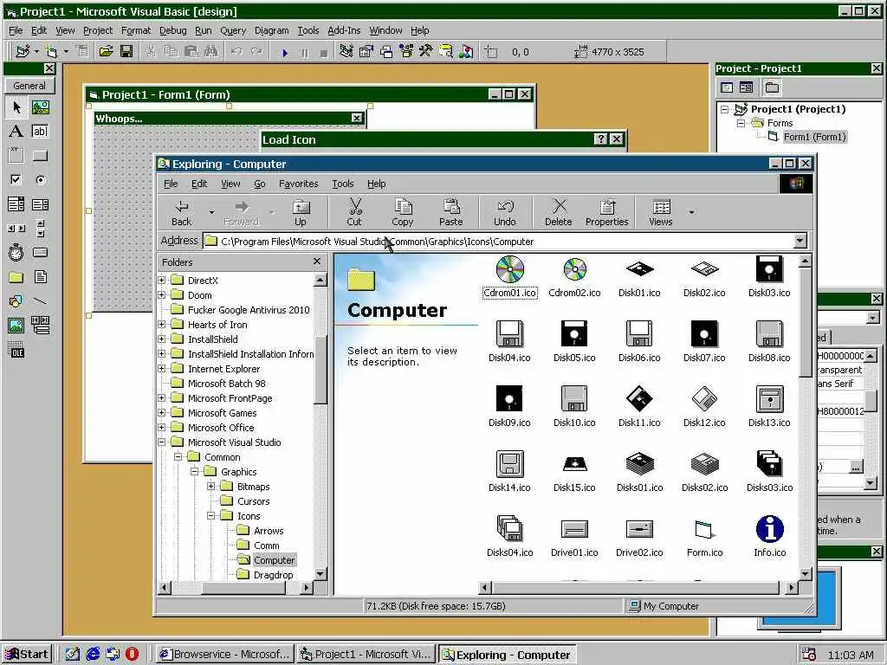Open Properties from Explorer toolbar

point(607,213)
